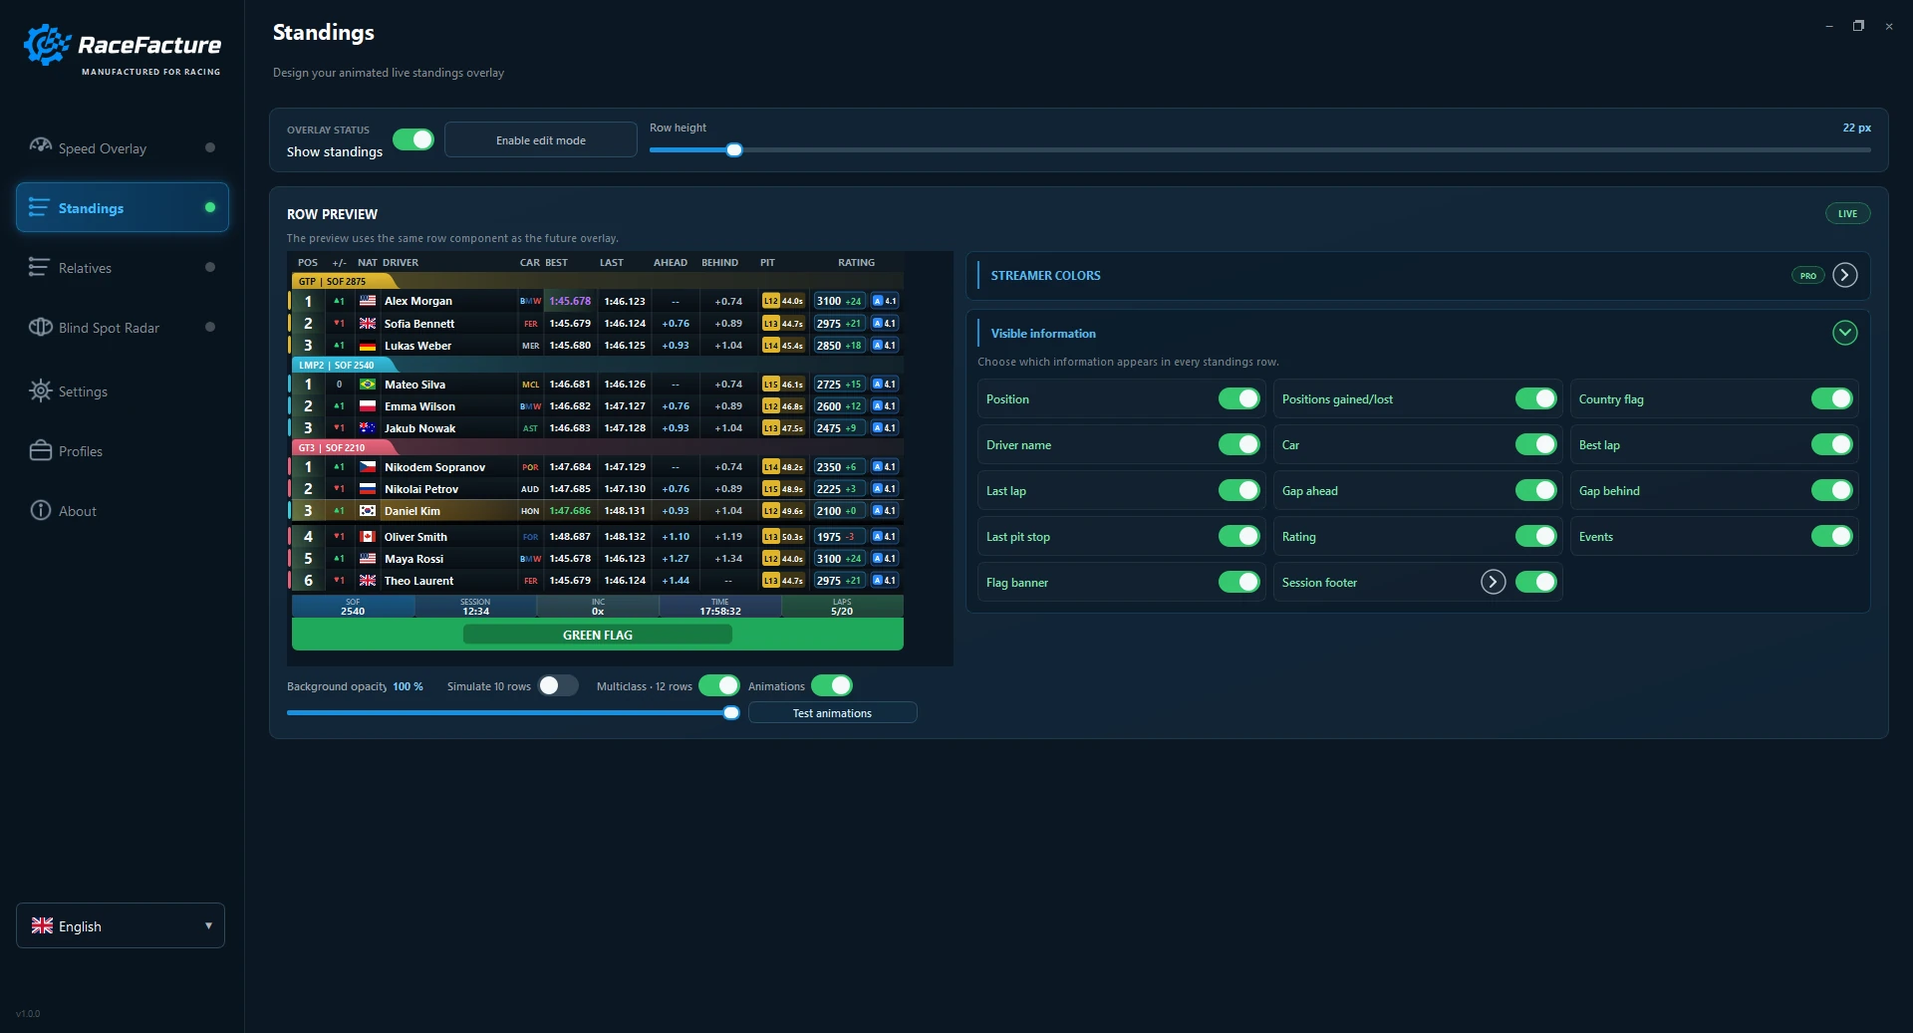Go to Blind Spot Radar page
The image size is (1913, 1033).
click(123, 327)
